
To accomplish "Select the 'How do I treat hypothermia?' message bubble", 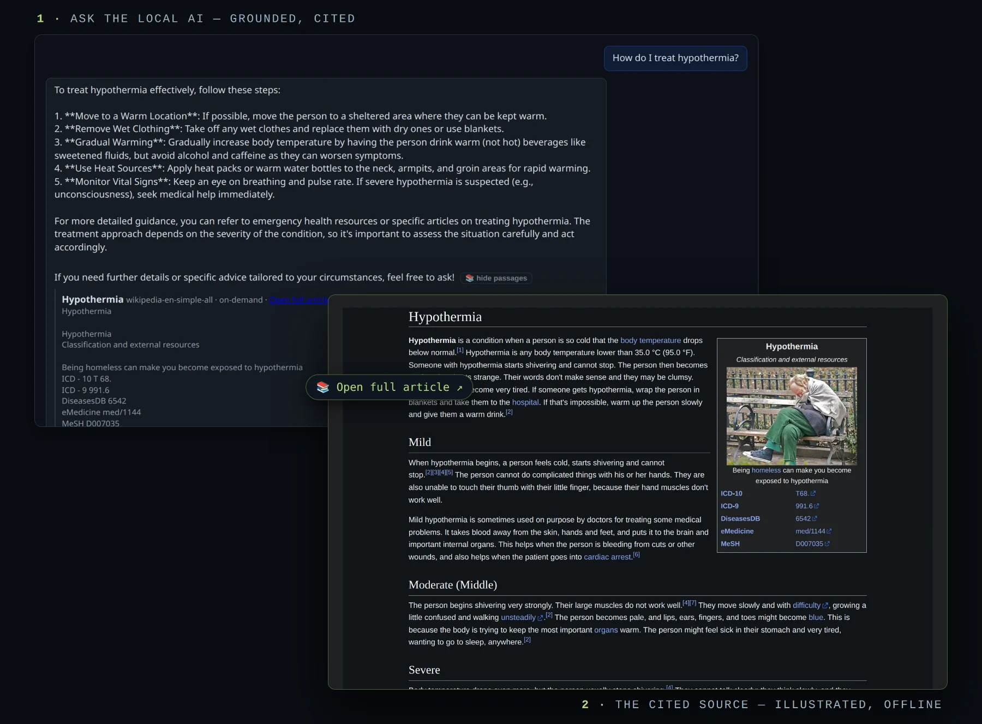I will click(675, 58).
